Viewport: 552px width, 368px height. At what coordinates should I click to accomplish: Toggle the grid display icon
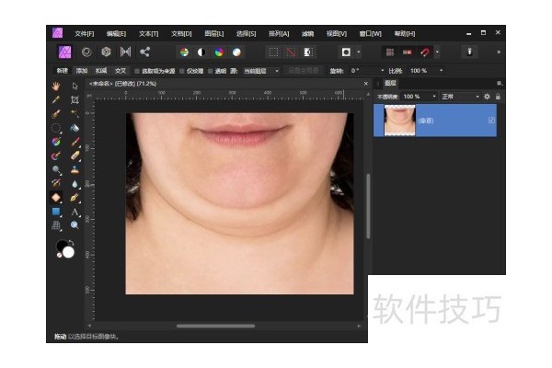[x=390, y=52]
